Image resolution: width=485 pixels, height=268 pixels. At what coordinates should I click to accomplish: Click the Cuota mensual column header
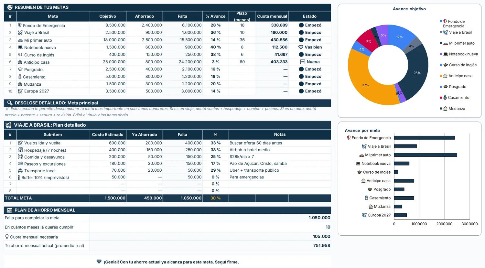click(x=272, y=16)
